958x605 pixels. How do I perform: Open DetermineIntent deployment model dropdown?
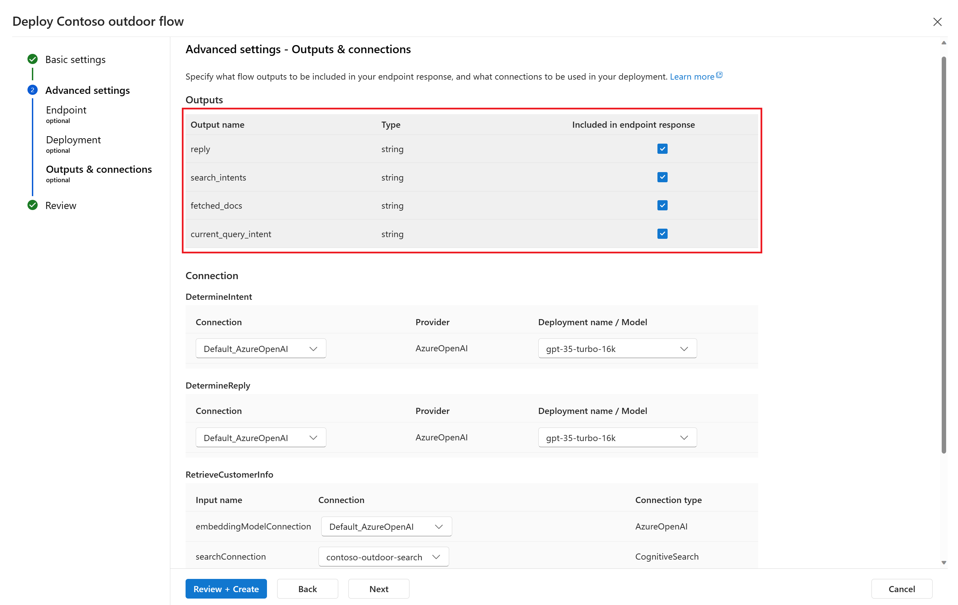pyautogui.click(x=617, y=348)
